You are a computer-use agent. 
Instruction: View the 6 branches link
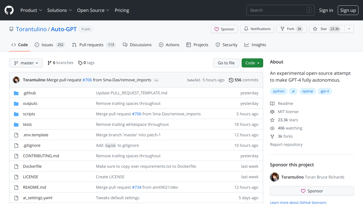(x=60, y=63)
